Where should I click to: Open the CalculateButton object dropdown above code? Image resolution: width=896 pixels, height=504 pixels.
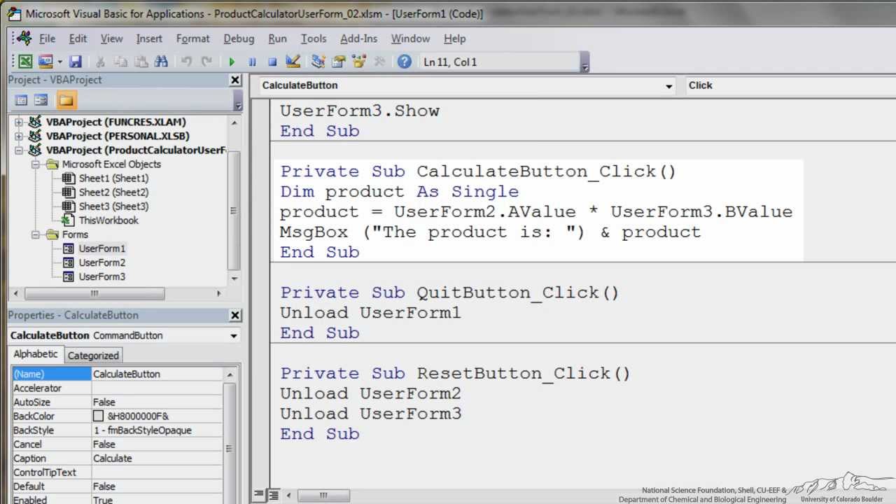[669, 86]
